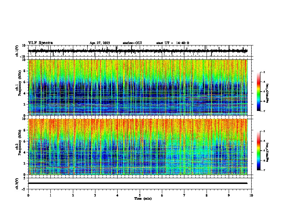Viewport: 283px width, 219px height.
Task: Click the "-3" label on ch.1 color scale
Action: [x=263, y=72]
